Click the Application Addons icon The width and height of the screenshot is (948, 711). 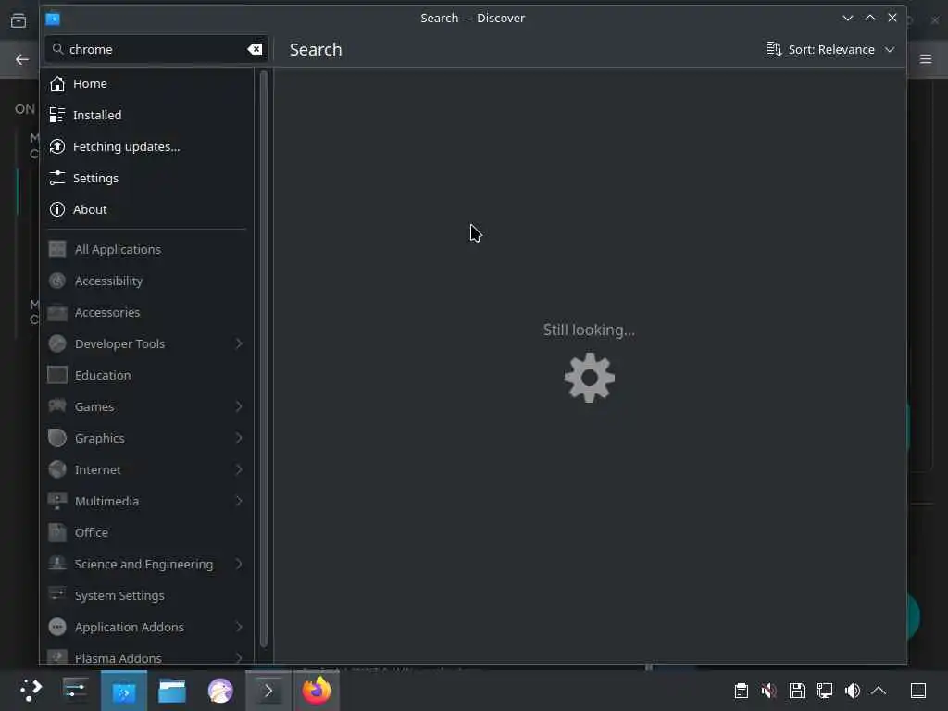56,627
